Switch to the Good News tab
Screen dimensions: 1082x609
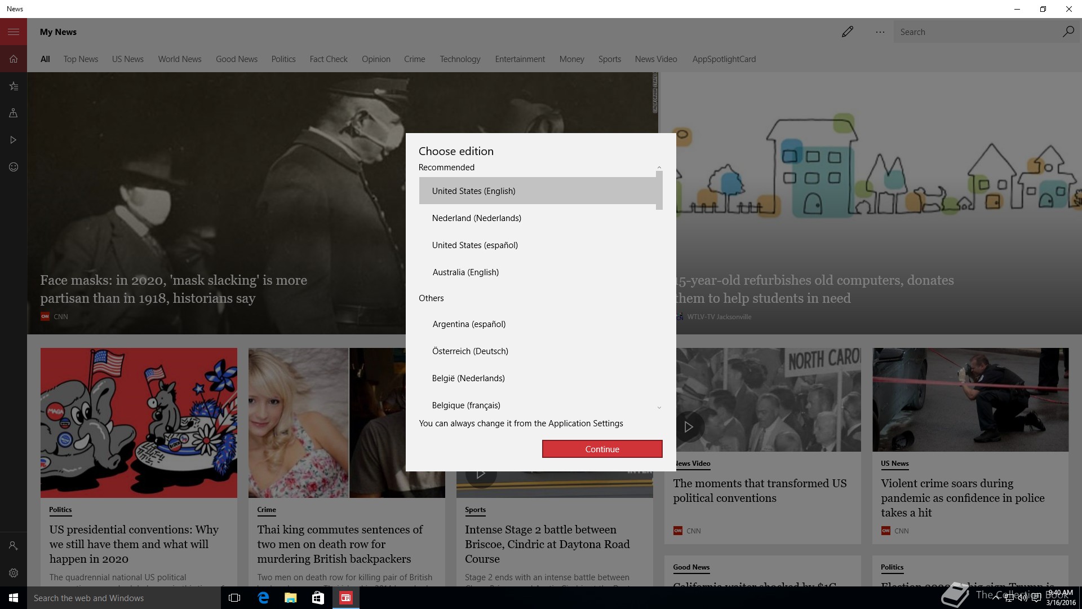click(237, 59)
